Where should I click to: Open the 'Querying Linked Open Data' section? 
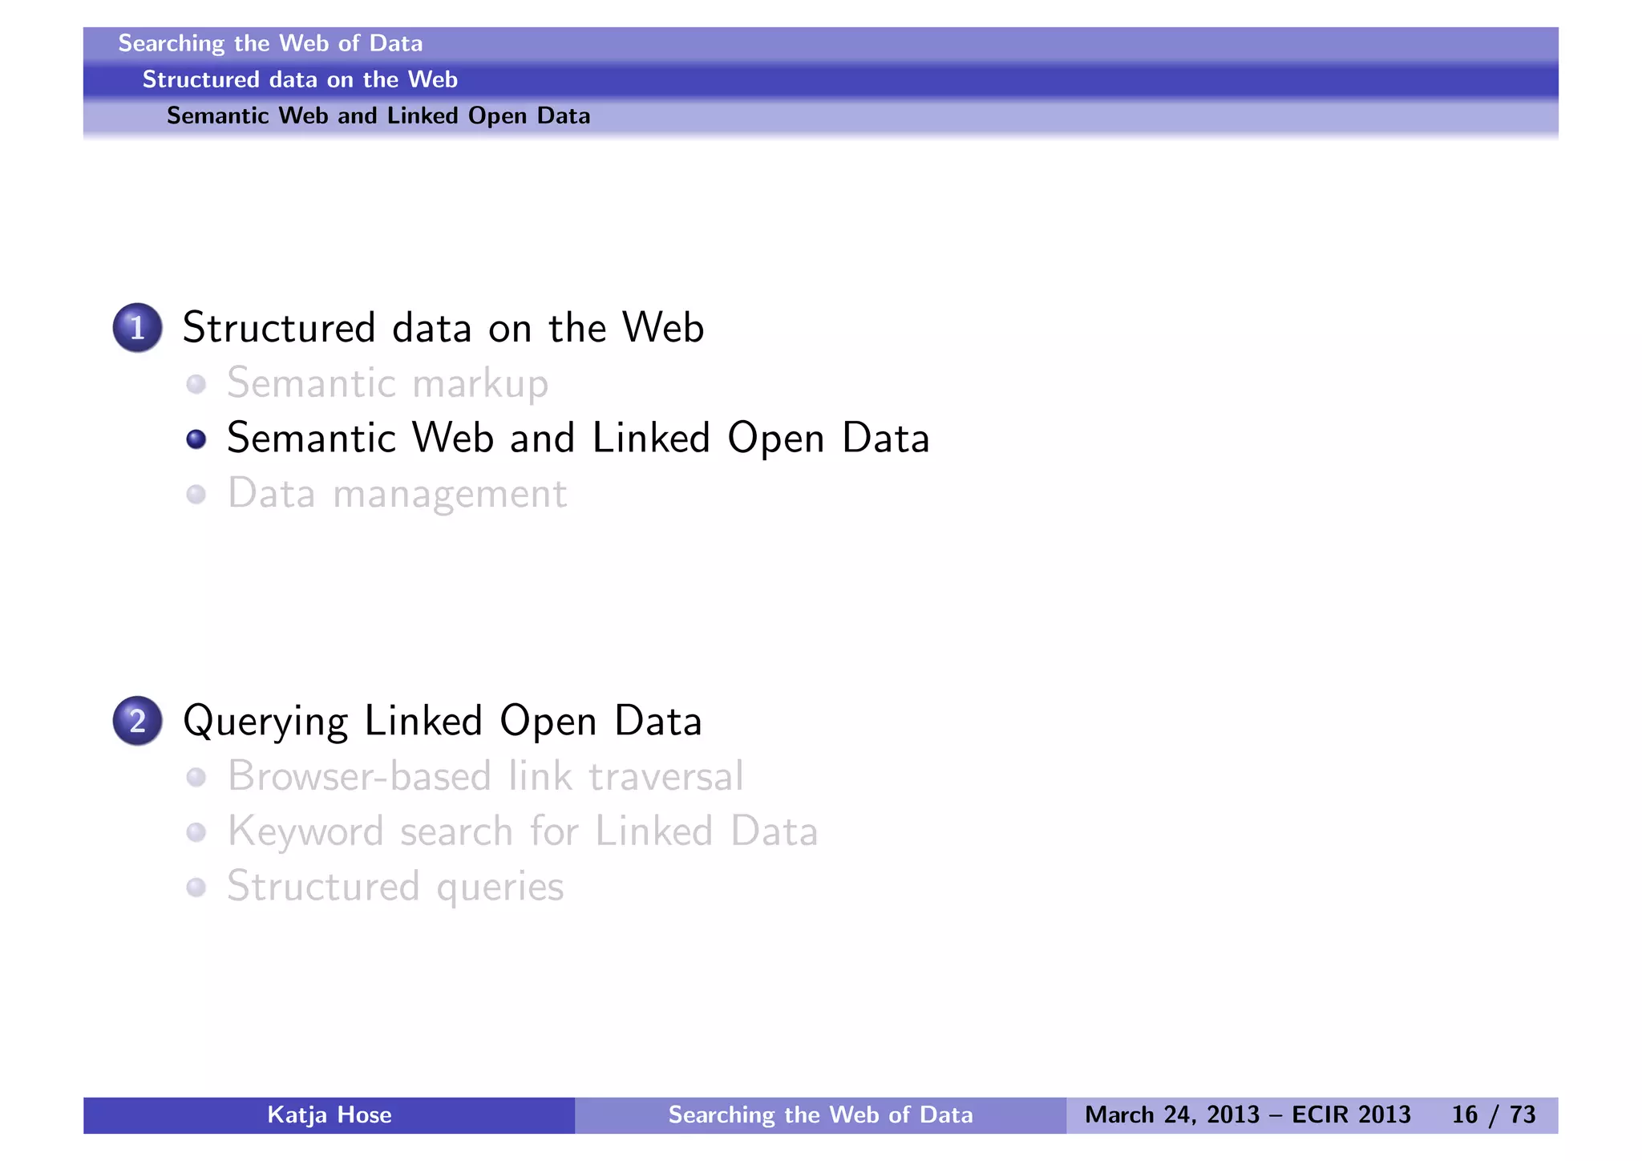coord(443,721)
